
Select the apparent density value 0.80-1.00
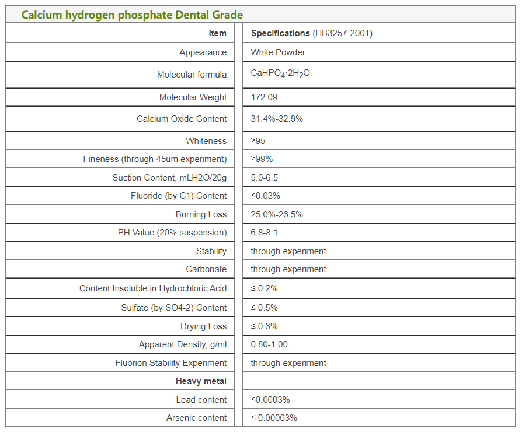269,344
